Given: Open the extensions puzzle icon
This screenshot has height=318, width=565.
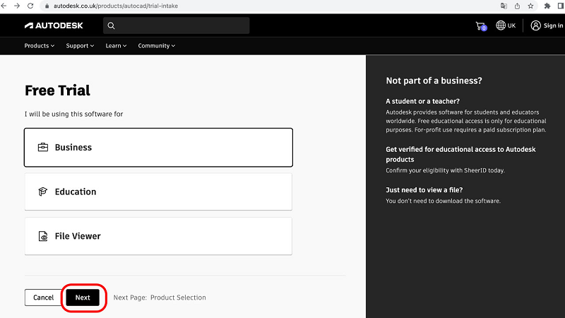Looking at the screenshot, I should pos(547,6).
